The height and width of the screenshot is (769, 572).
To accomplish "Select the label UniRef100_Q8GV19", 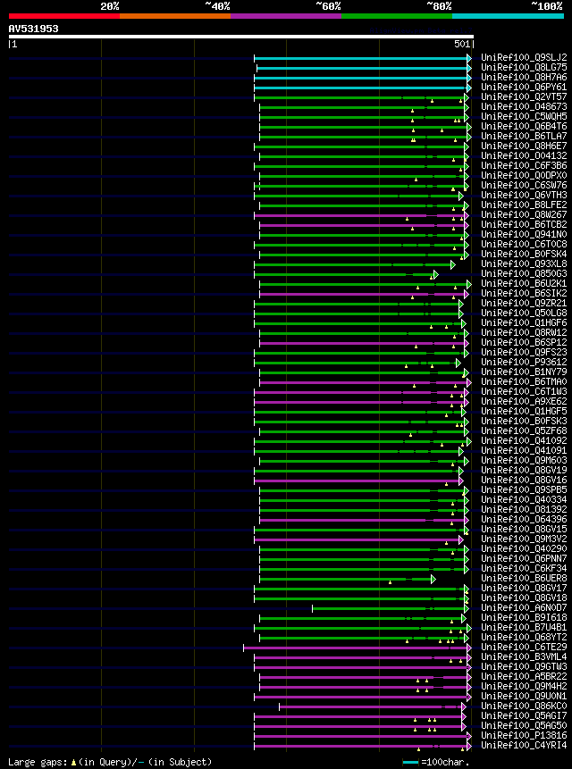I will click(x=524, y=470).
